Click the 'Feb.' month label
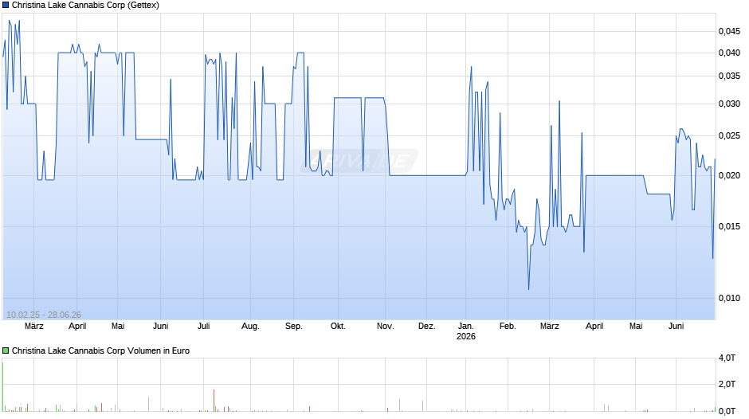Image resolution: width=749 pixels, height=419 pixels. click(x=508, y=326)
